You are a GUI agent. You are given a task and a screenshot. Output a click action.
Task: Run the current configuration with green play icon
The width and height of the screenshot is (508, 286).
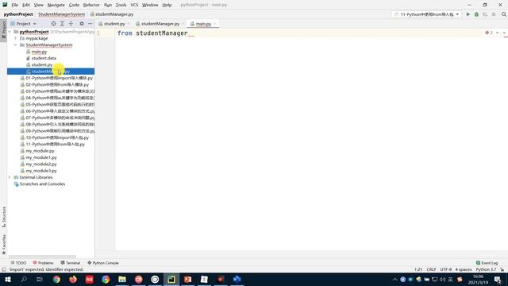[x=468, y=14]
